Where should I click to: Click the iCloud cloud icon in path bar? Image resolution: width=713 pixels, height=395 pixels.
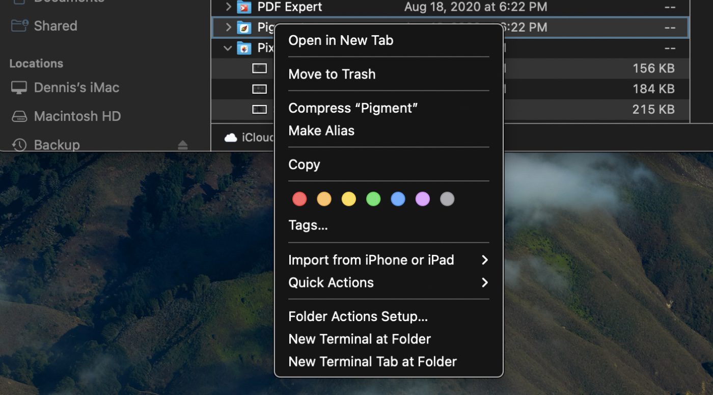[x=231, y=138]
